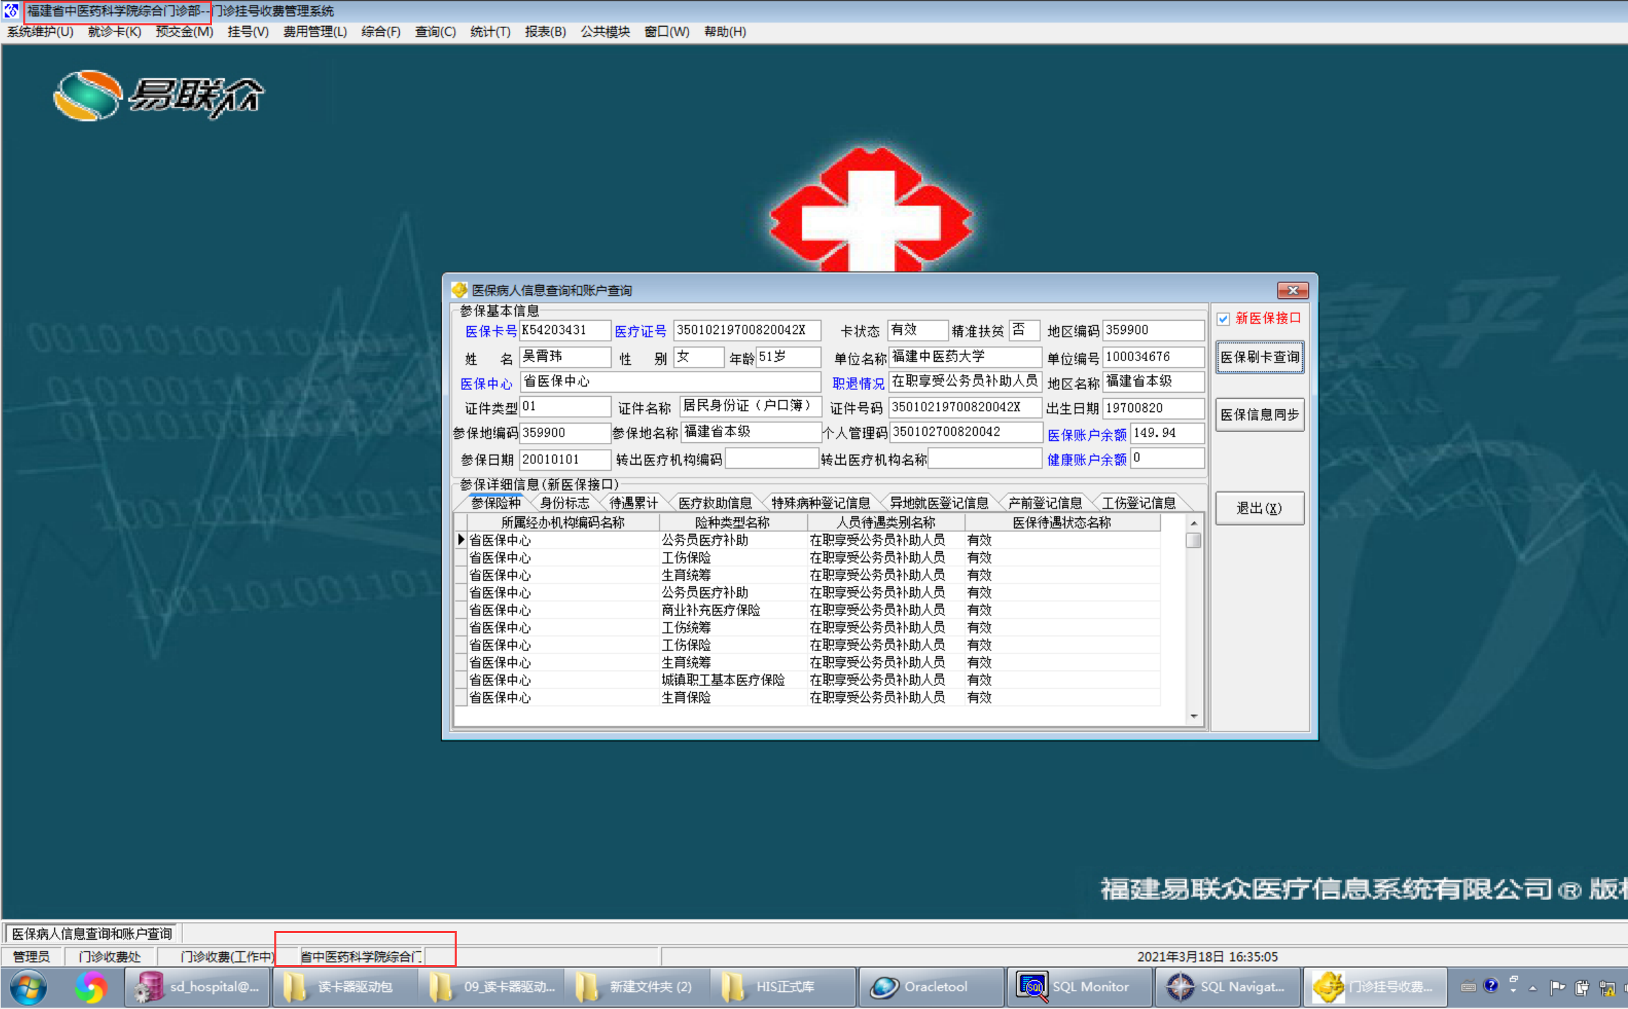Click the 医保刷卡查询 button
The image size is (1628, 1009).
tap(1259, 357)
